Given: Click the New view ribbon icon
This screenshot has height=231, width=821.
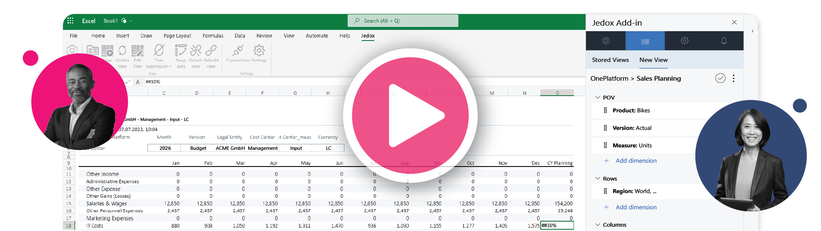Looking at the screenshot, I should point(107,51).
